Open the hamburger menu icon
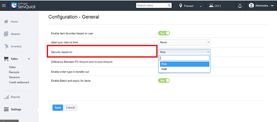 (x=4, y=6)
